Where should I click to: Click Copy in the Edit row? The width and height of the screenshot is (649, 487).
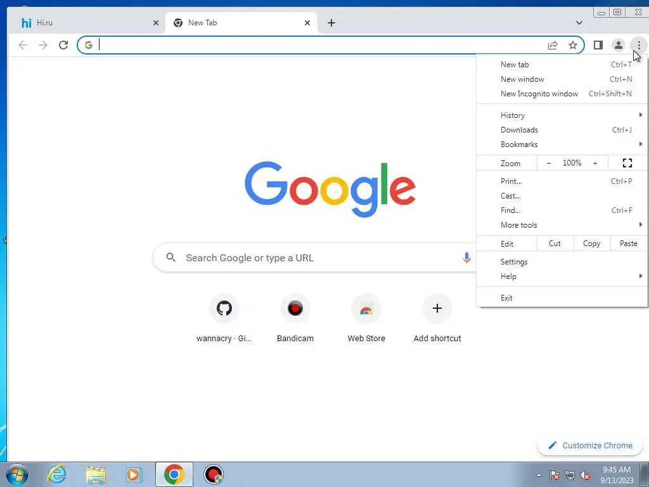592,243
